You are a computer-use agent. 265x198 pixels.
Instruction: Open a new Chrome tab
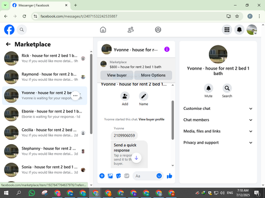coord(75,5)
